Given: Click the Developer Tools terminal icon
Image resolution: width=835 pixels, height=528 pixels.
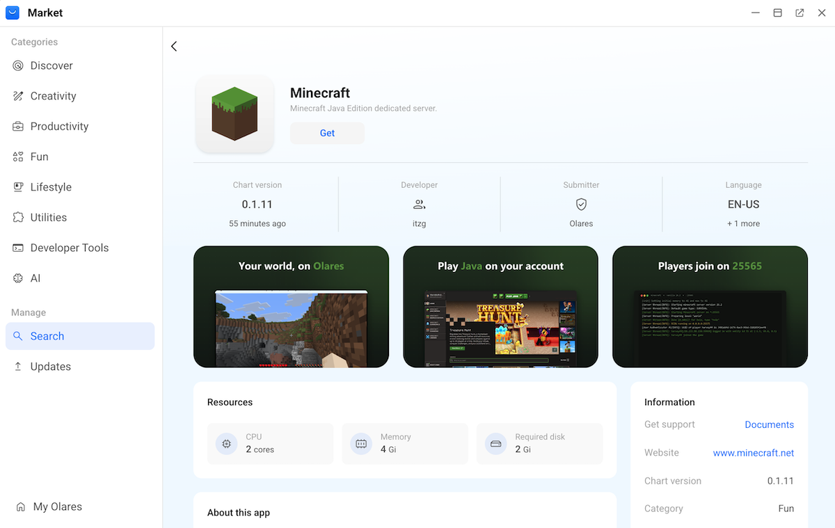Looking at the screenshot, I should coord(18,248).
